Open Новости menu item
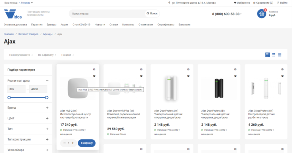 click(x=100, y=25)
